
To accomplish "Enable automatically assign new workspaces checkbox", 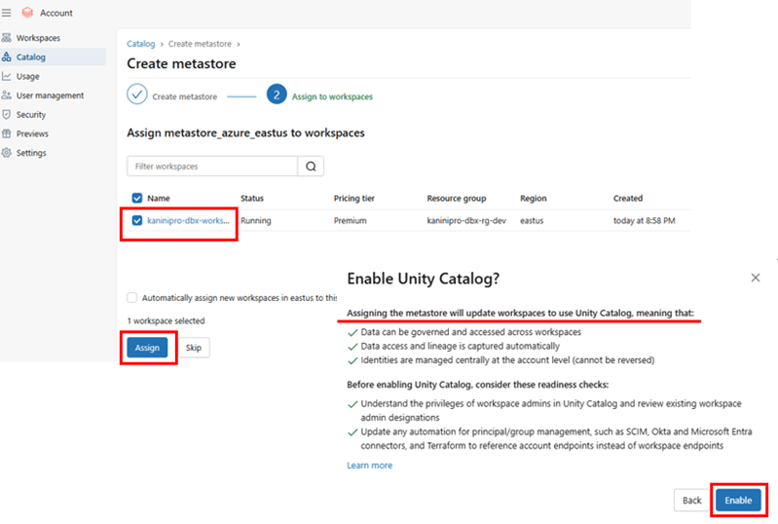I will [x=132, y=298].
